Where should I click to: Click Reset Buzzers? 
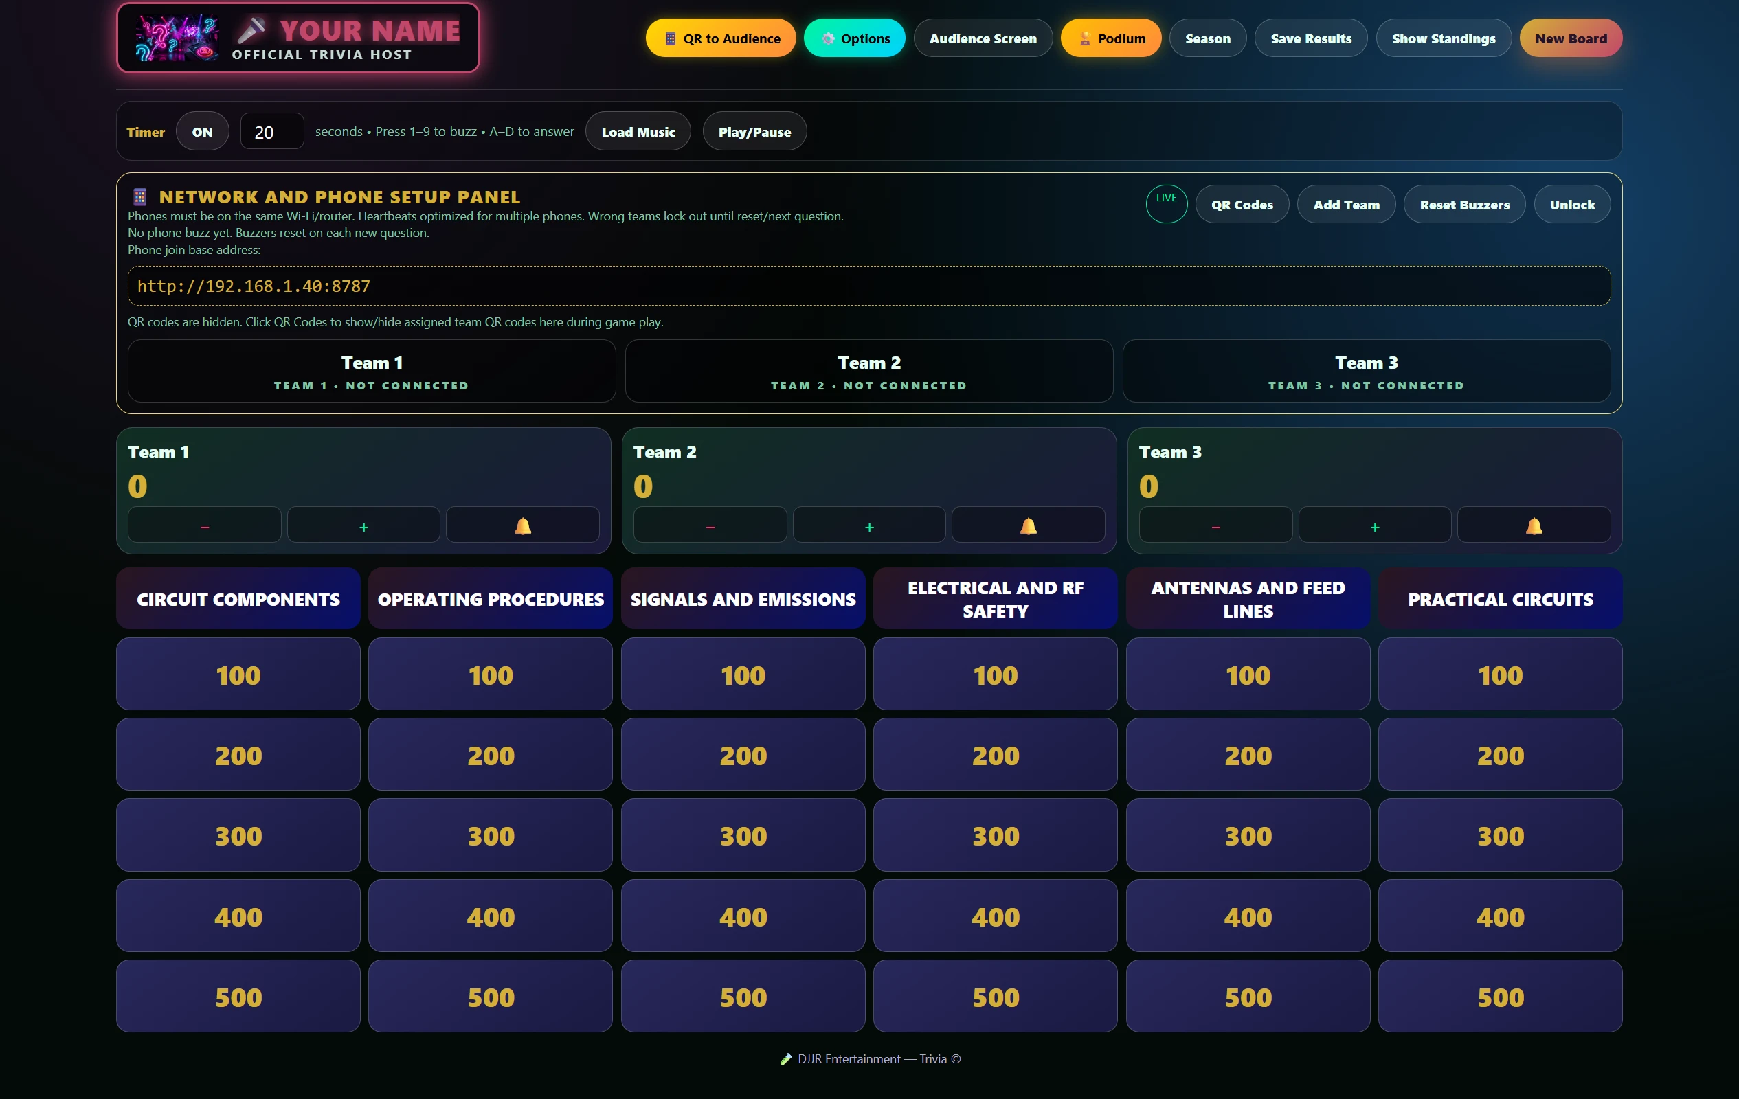1464,205
